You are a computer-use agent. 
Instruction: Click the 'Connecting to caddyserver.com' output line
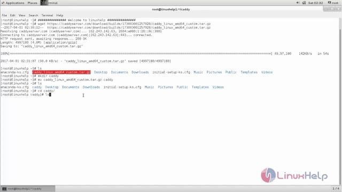tap(76, 35)
